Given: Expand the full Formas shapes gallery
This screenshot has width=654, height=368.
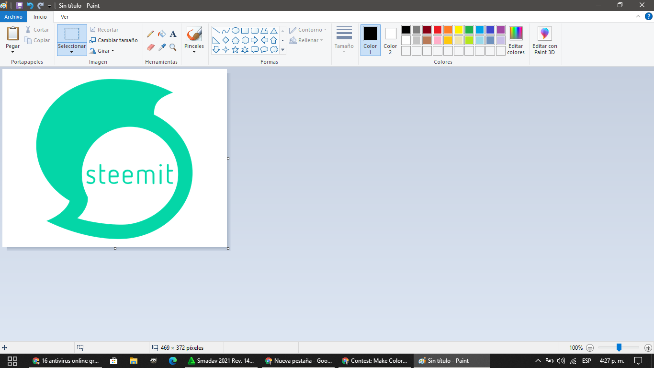Looking at the screenshot, I should tap(283, 50).
